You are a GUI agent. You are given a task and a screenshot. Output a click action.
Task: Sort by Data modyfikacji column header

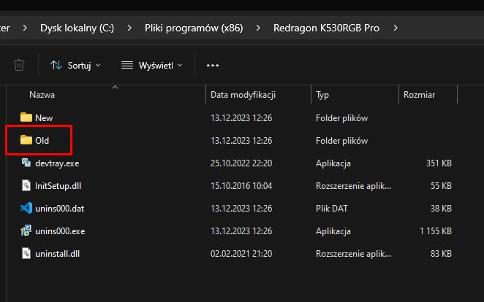(x=243, y=95)
